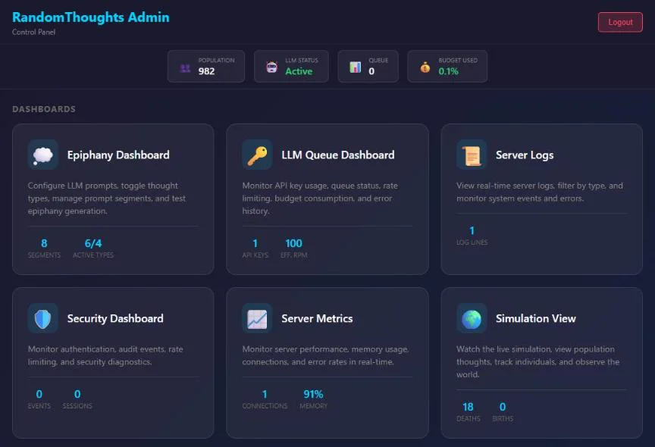Click the LLM Queue Dashboard key icon

point(257,155)
